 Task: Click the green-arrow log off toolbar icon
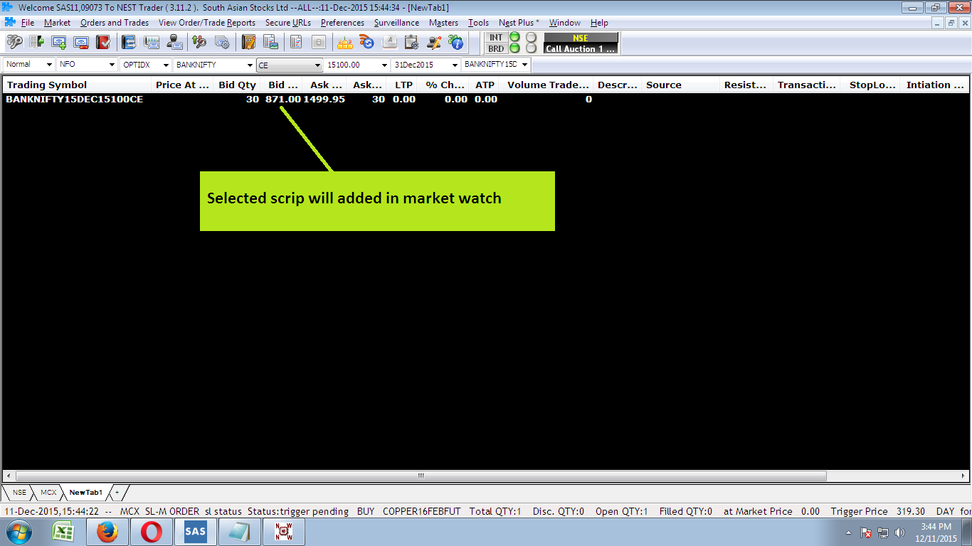click(36, 42)
